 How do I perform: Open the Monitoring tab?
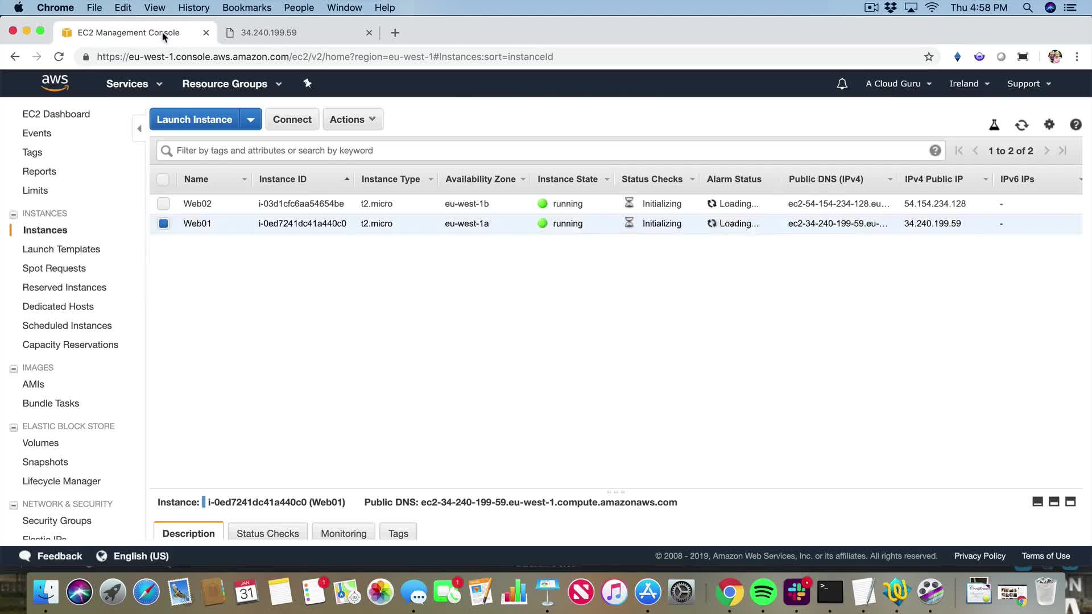pyautogui.click(x=344, y=533)
